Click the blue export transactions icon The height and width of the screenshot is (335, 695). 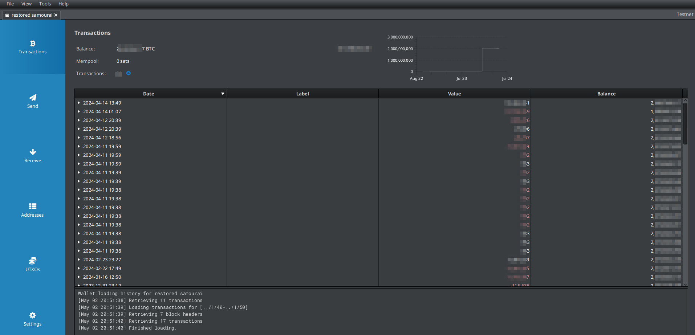[x=129, y=73]
